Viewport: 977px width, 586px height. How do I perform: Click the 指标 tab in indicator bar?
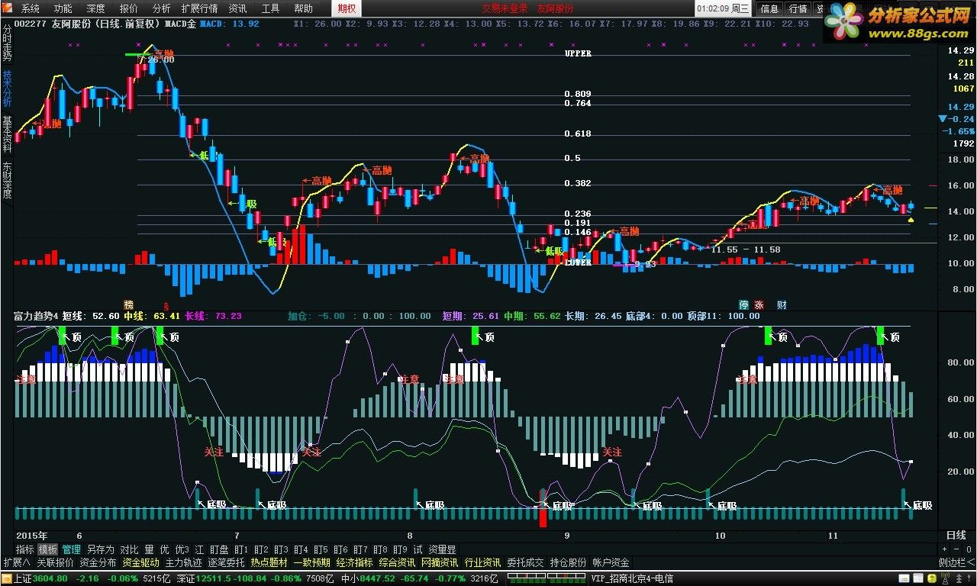point(25,549)
